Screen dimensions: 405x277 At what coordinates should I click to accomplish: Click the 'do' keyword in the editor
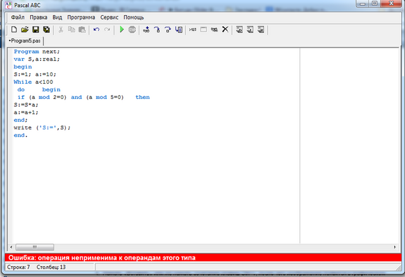(21, 89)
